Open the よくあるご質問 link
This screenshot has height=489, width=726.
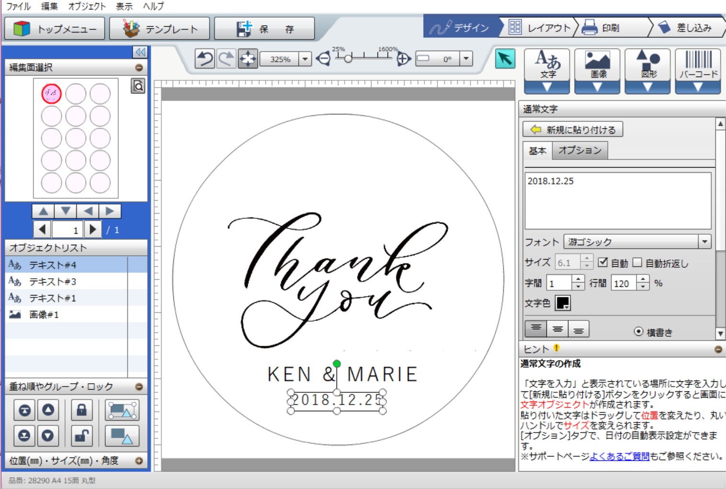(x=619, y=456)
